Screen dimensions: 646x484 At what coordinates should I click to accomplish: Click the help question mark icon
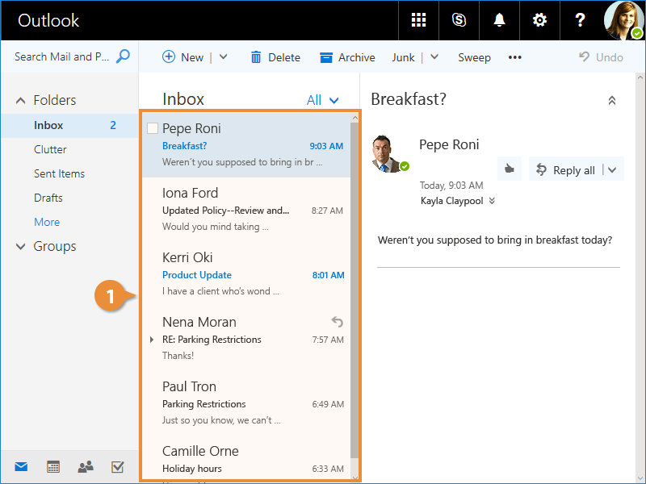point(580,20)
